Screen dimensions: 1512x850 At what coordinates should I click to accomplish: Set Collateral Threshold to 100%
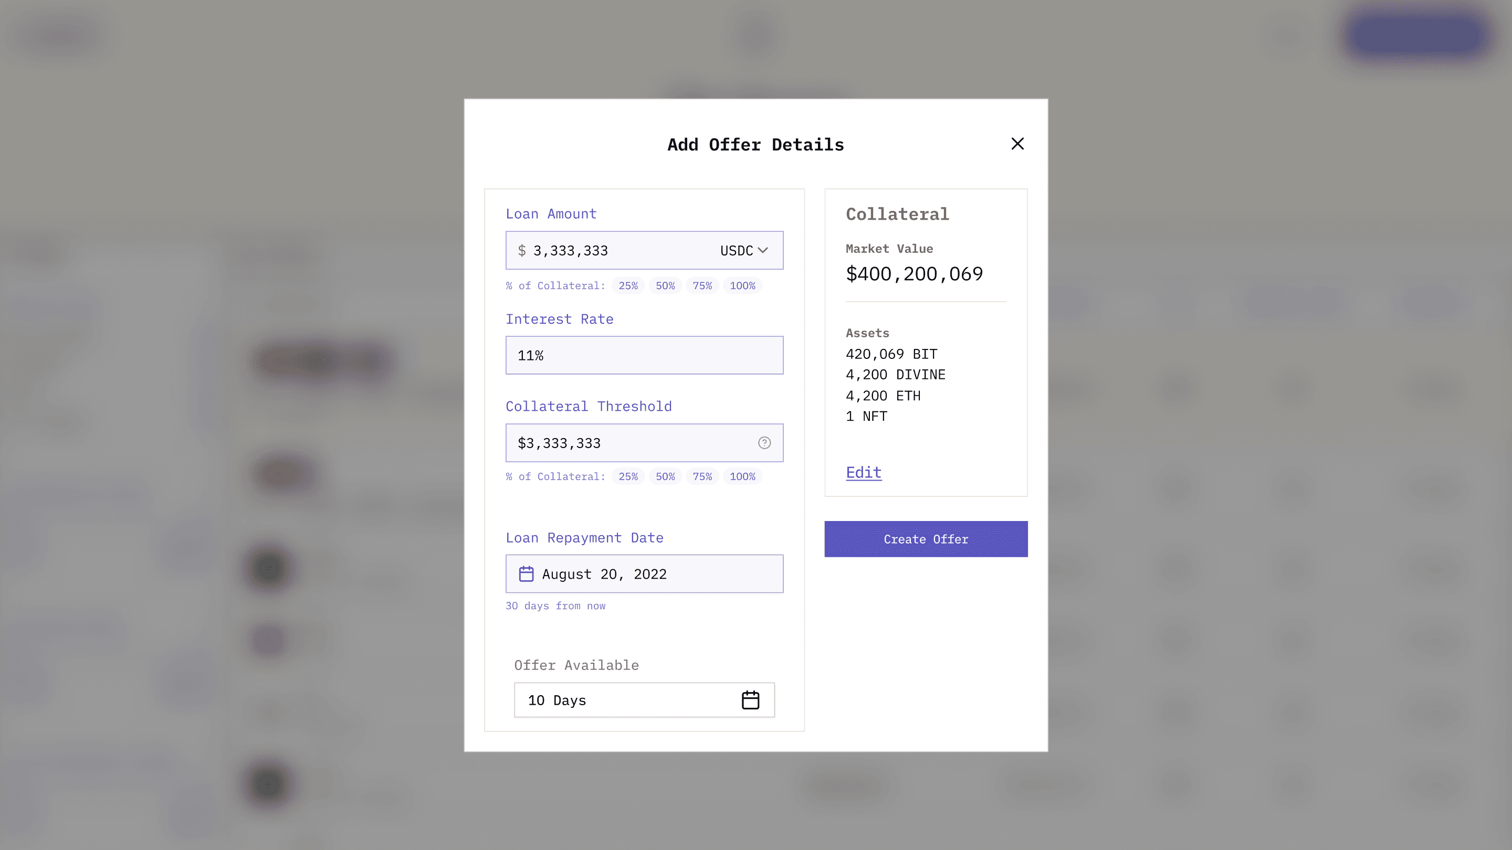click(742, 476)
